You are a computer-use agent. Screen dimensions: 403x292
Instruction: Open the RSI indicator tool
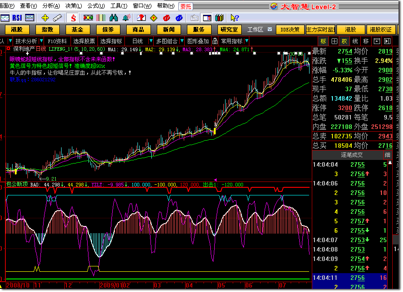(17, 18)
